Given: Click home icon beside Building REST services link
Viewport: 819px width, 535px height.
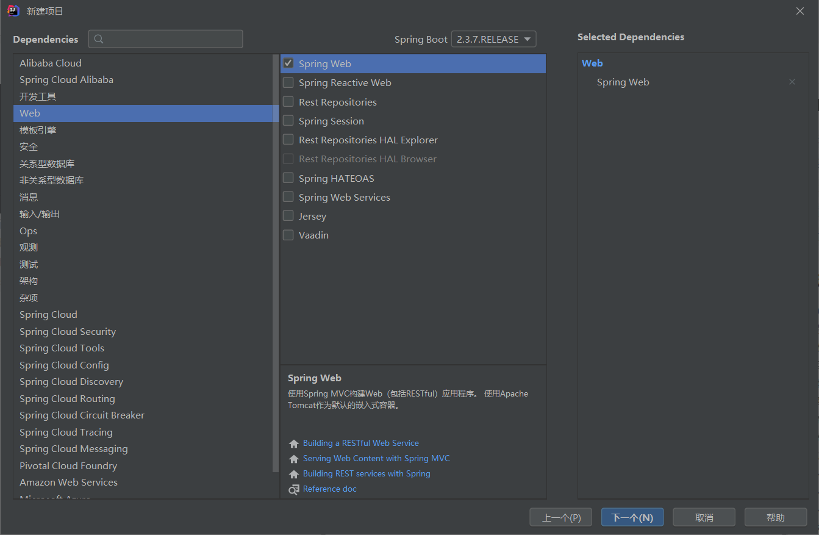Looking at the screenshot, I should click(x=294, y=474).
